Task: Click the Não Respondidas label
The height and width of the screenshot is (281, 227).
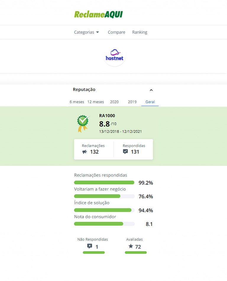Action: point(93,240)
